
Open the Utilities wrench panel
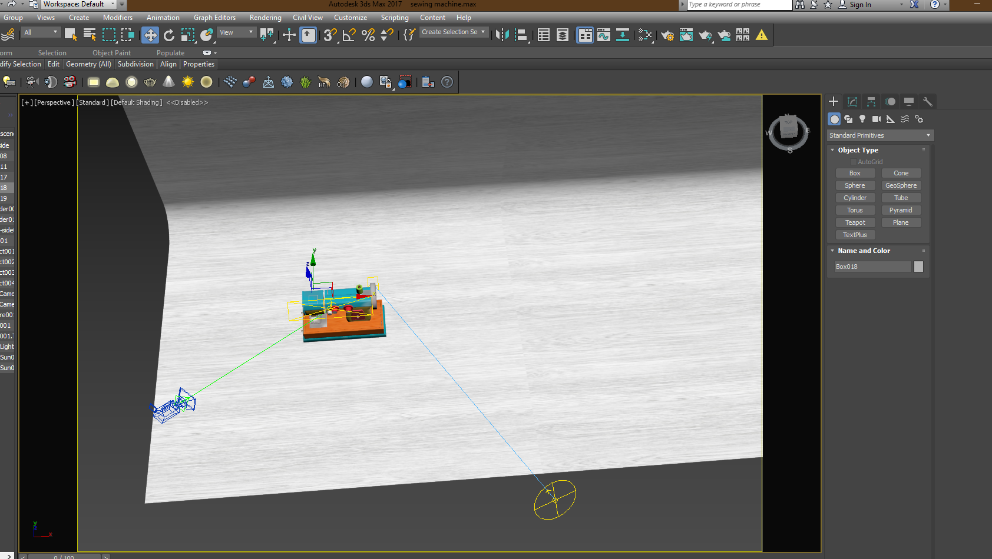[x=928, y=102]
